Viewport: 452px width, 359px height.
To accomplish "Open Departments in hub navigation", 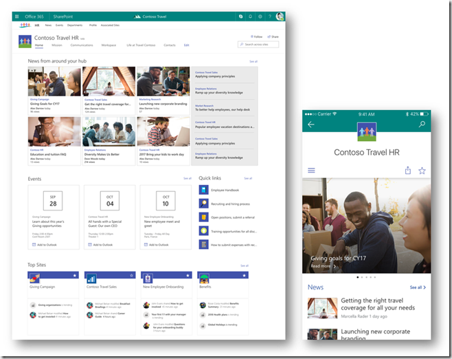I will 75,25.
